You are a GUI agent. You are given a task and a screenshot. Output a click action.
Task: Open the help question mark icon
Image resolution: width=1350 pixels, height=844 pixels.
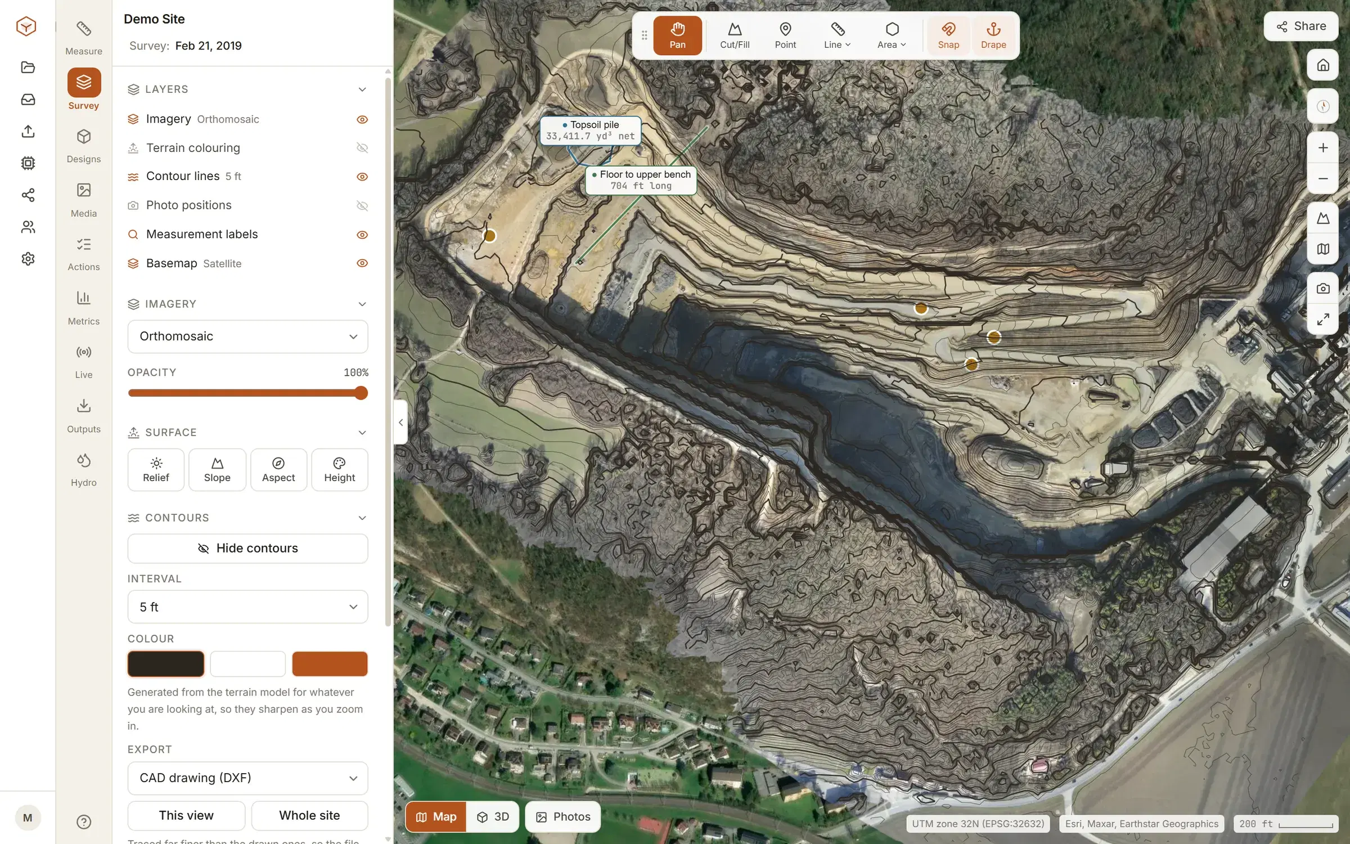click(84, 822)
